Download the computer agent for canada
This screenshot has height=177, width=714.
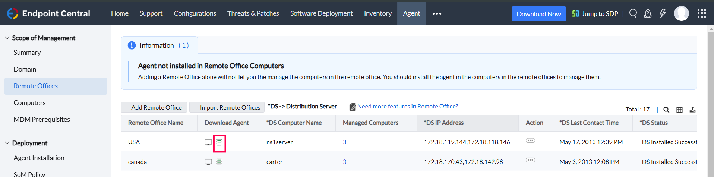[x=208, y=162]
